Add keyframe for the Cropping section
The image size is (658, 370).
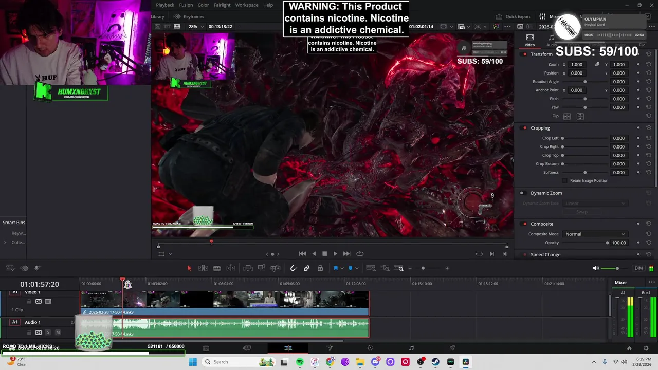[x=638, y=128]
